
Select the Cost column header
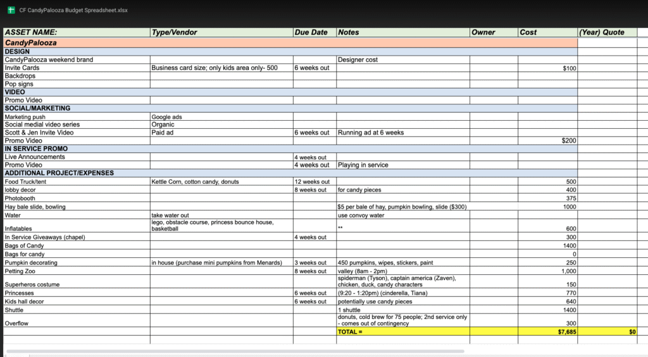(547, 32)
